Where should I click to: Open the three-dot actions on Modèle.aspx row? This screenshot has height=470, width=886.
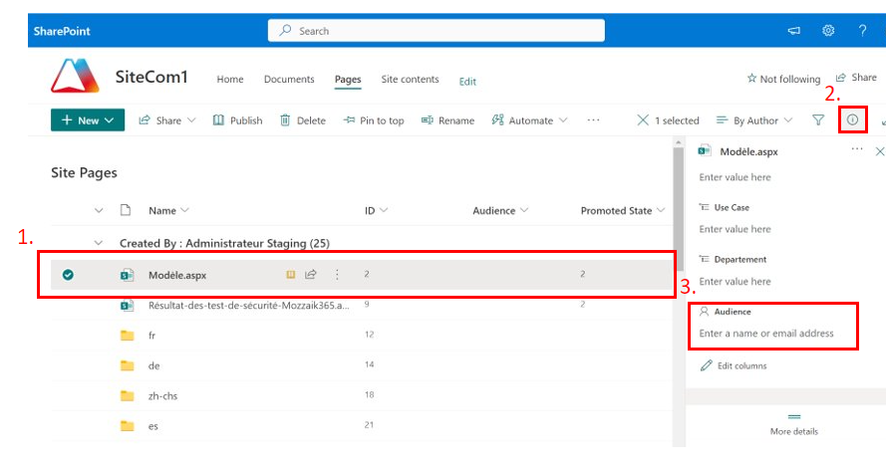tap(337, 274)
